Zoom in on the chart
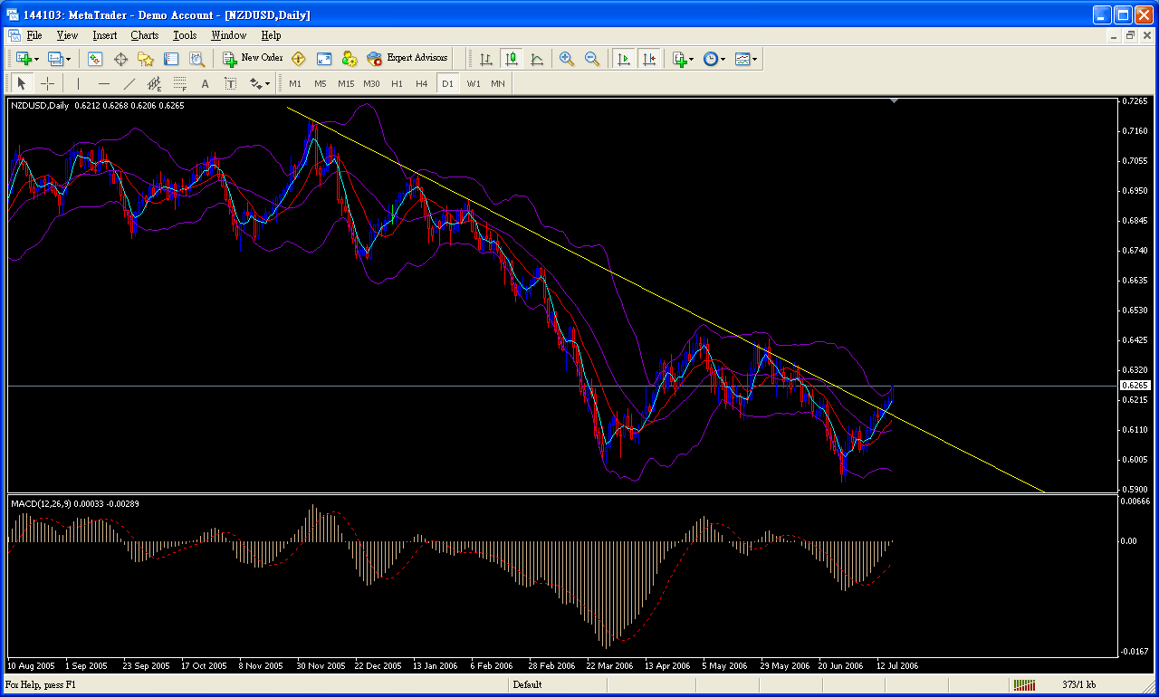The width and height of the screenshot is (1159, 697). coord(567,59)
